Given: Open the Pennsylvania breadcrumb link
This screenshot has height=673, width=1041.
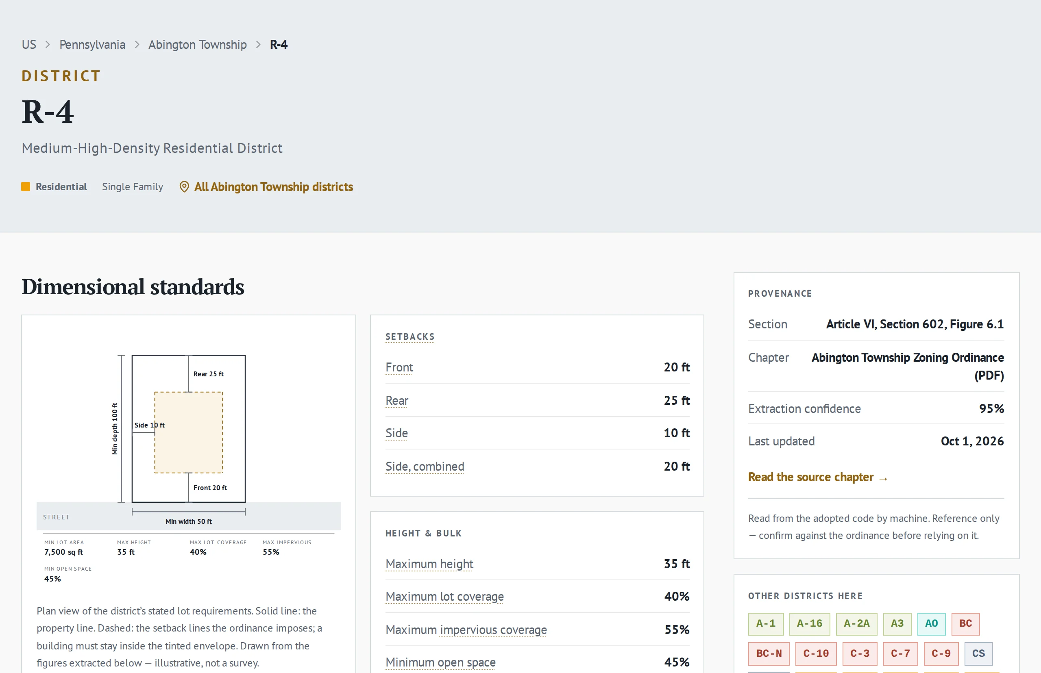Looking at the screenshot, I should (92, 45).
